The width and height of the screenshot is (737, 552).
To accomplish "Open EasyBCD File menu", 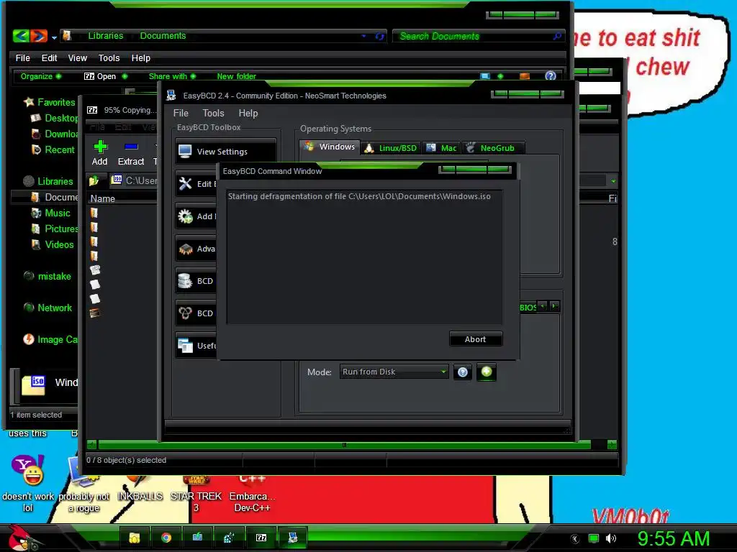I will (x=181, y=113).
